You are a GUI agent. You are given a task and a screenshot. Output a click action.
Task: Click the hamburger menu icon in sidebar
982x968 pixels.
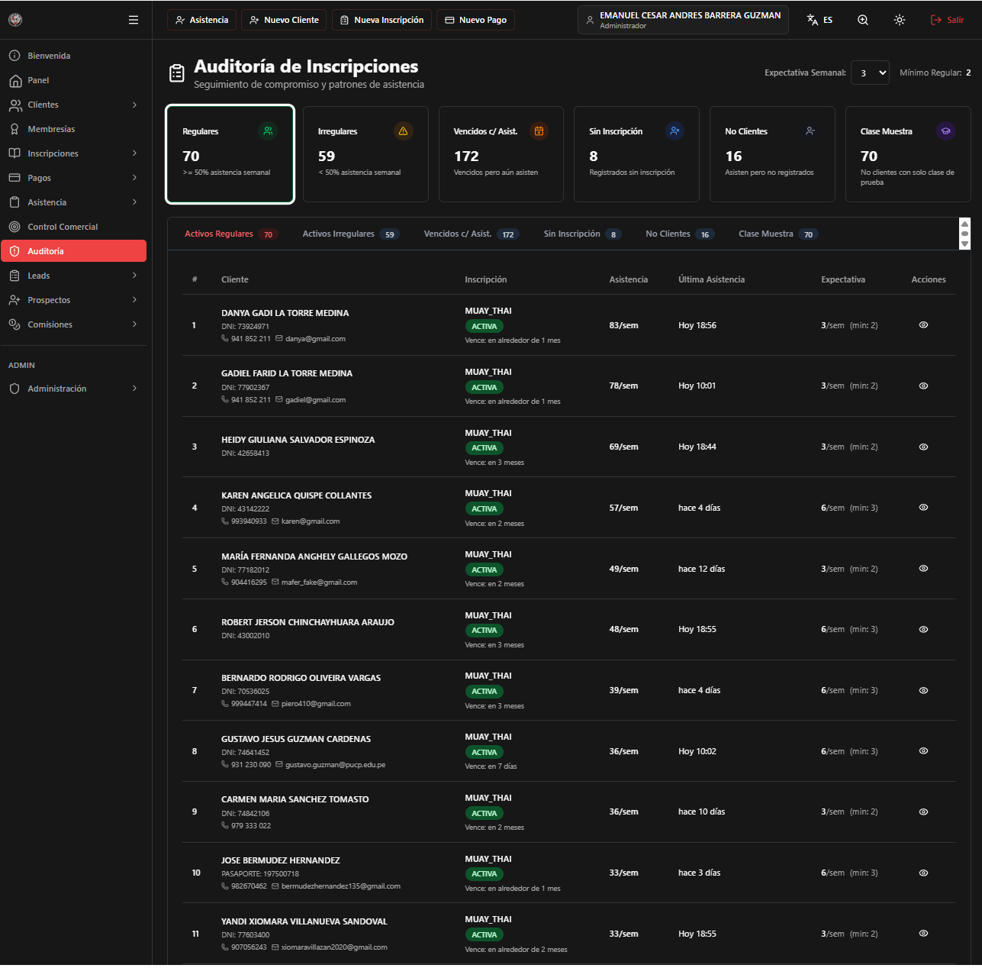(134, 20)
